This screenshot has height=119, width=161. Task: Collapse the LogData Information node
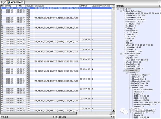point(121,53)
